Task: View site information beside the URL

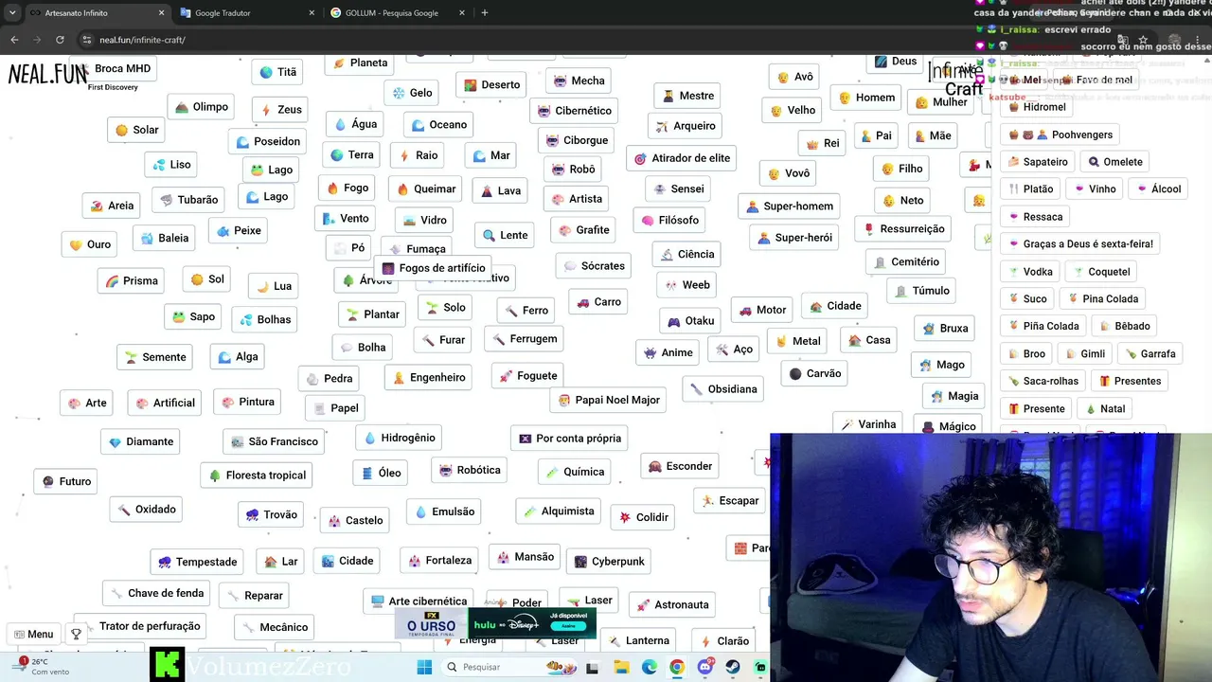Action: coord(87,40)
